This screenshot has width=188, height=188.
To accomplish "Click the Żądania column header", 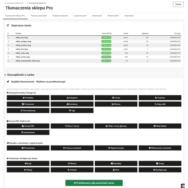I will pos(145,33).
